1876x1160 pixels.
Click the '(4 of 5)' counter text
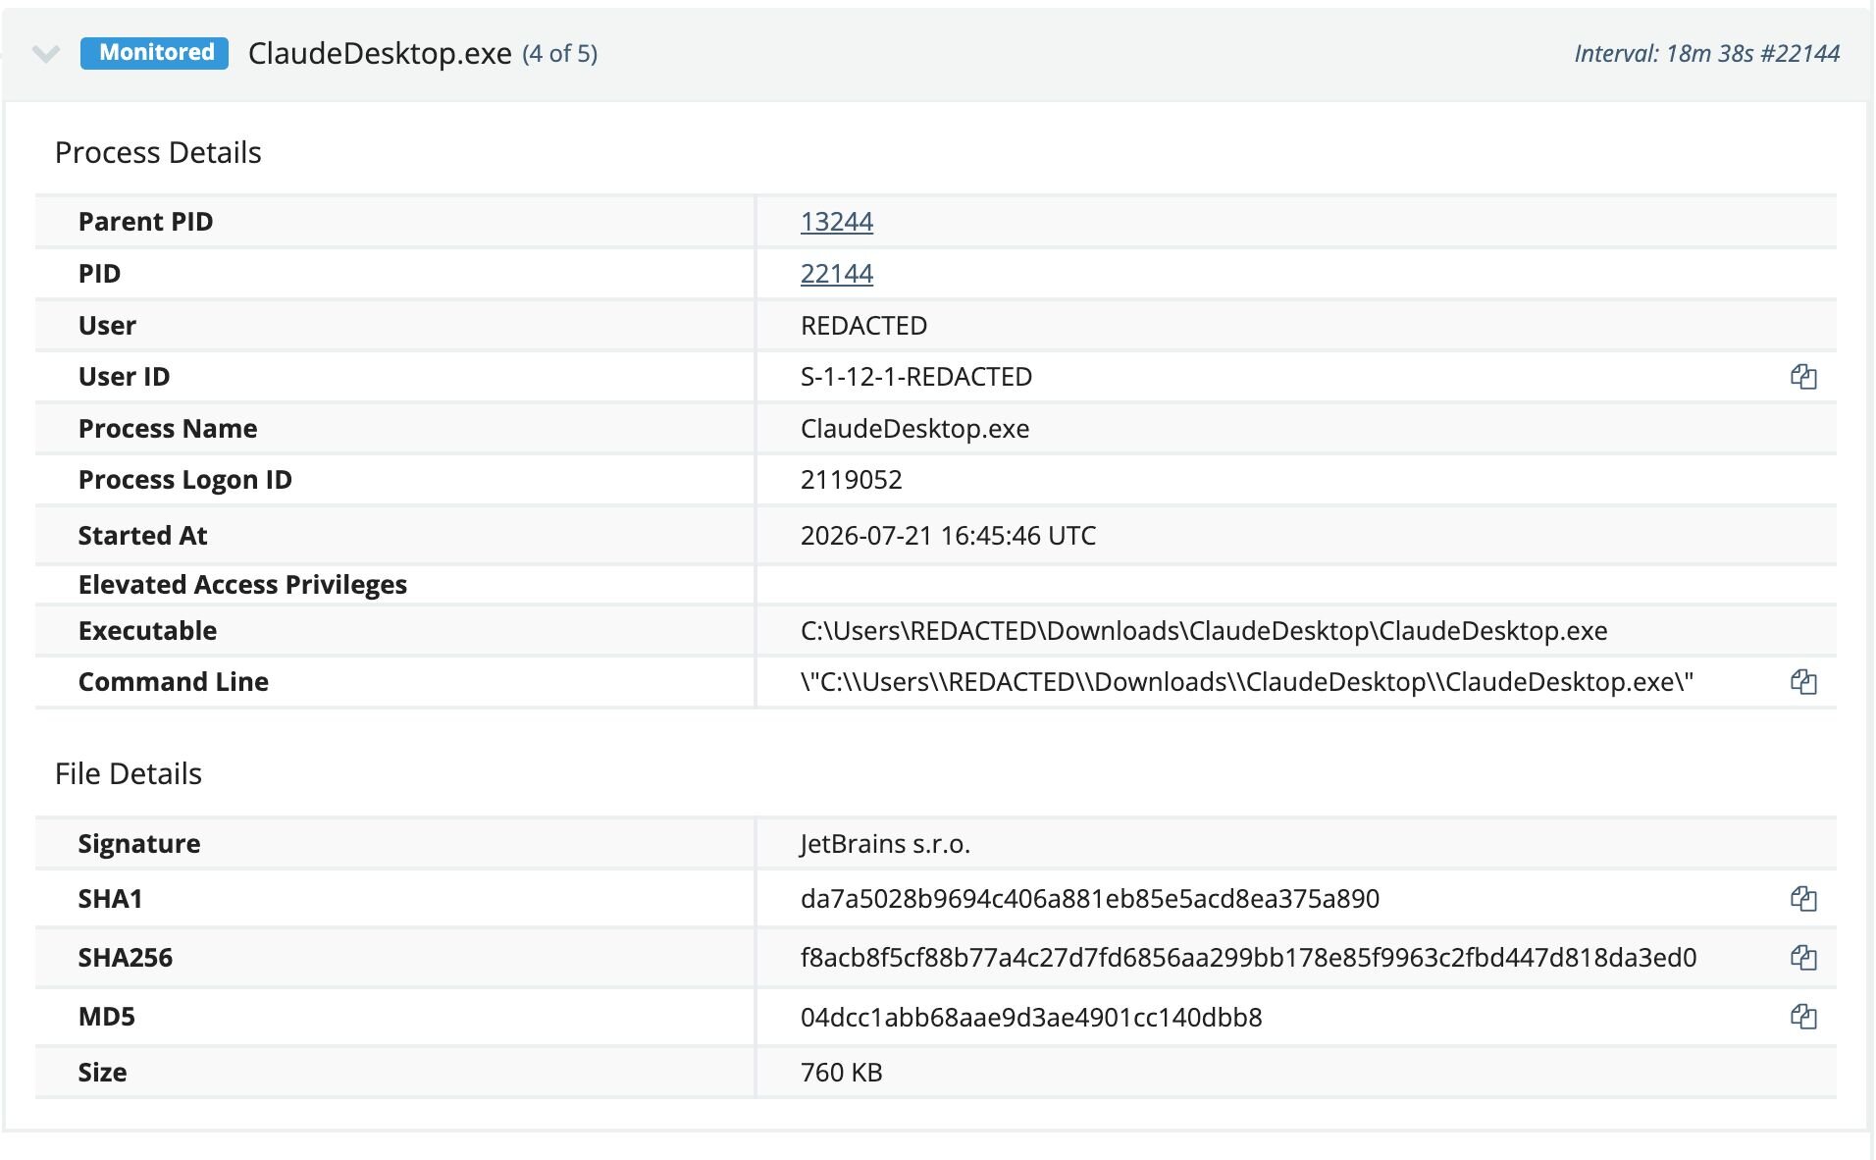[559, 53]
